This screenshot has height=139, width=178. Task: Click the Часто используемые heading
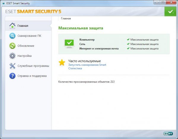85,61
